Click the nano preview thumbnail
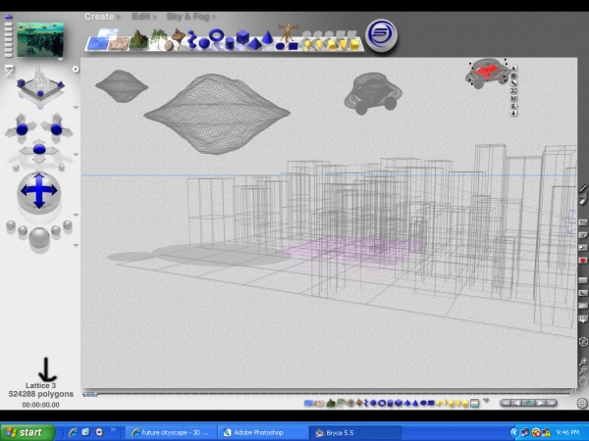The width and height of the screenshot is (589, 441). click(40, 39)
